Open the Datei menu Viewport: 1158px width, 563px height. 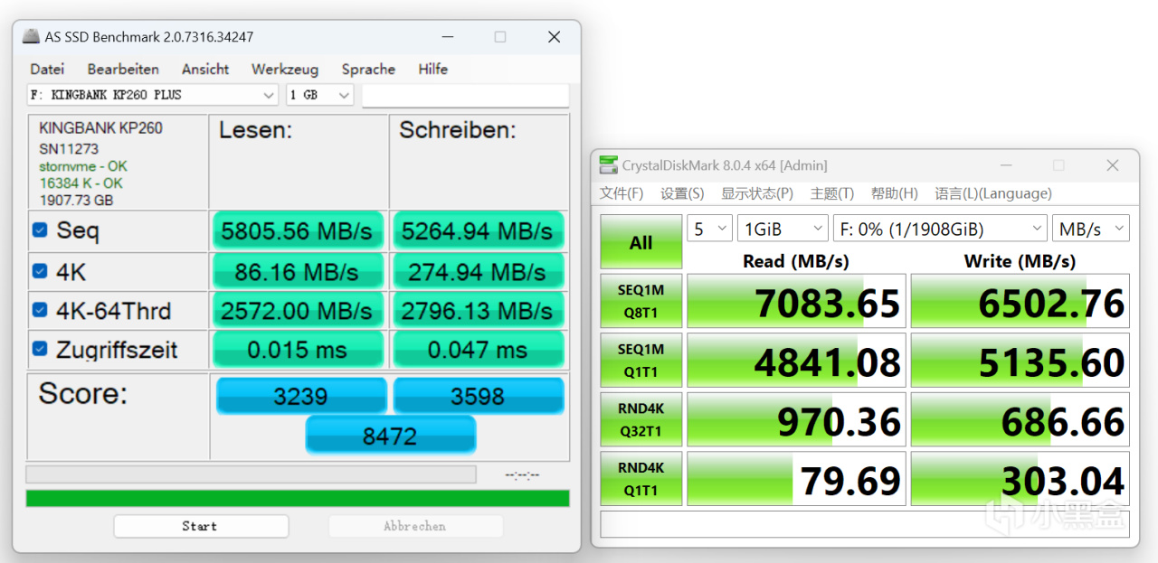tap(47, 69)
